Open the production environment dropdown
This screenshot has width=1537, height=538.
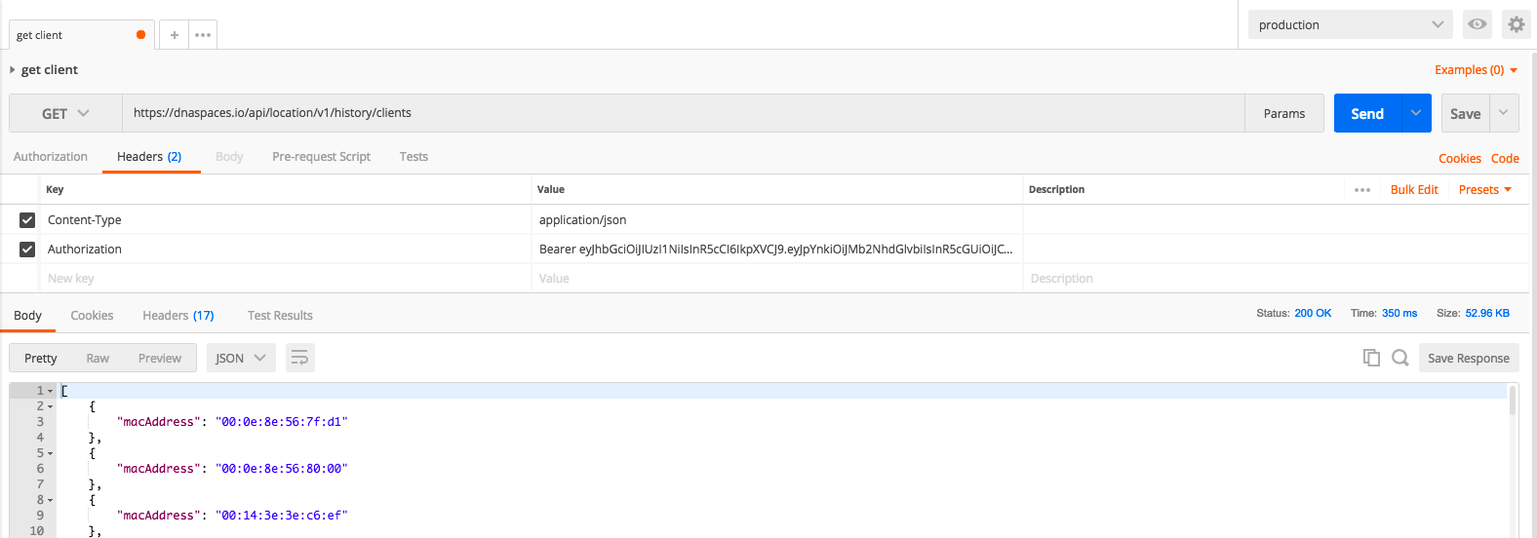click(x=1350, y=24)
